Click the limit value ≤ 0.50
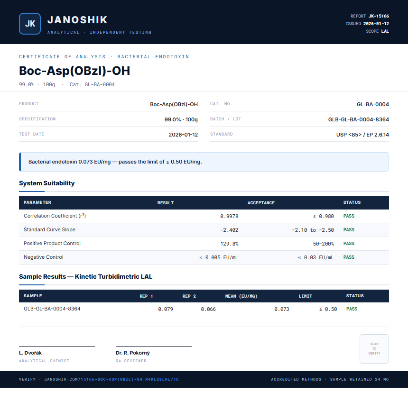The height and width of the screenshot is (401, 408). (328, 309)
